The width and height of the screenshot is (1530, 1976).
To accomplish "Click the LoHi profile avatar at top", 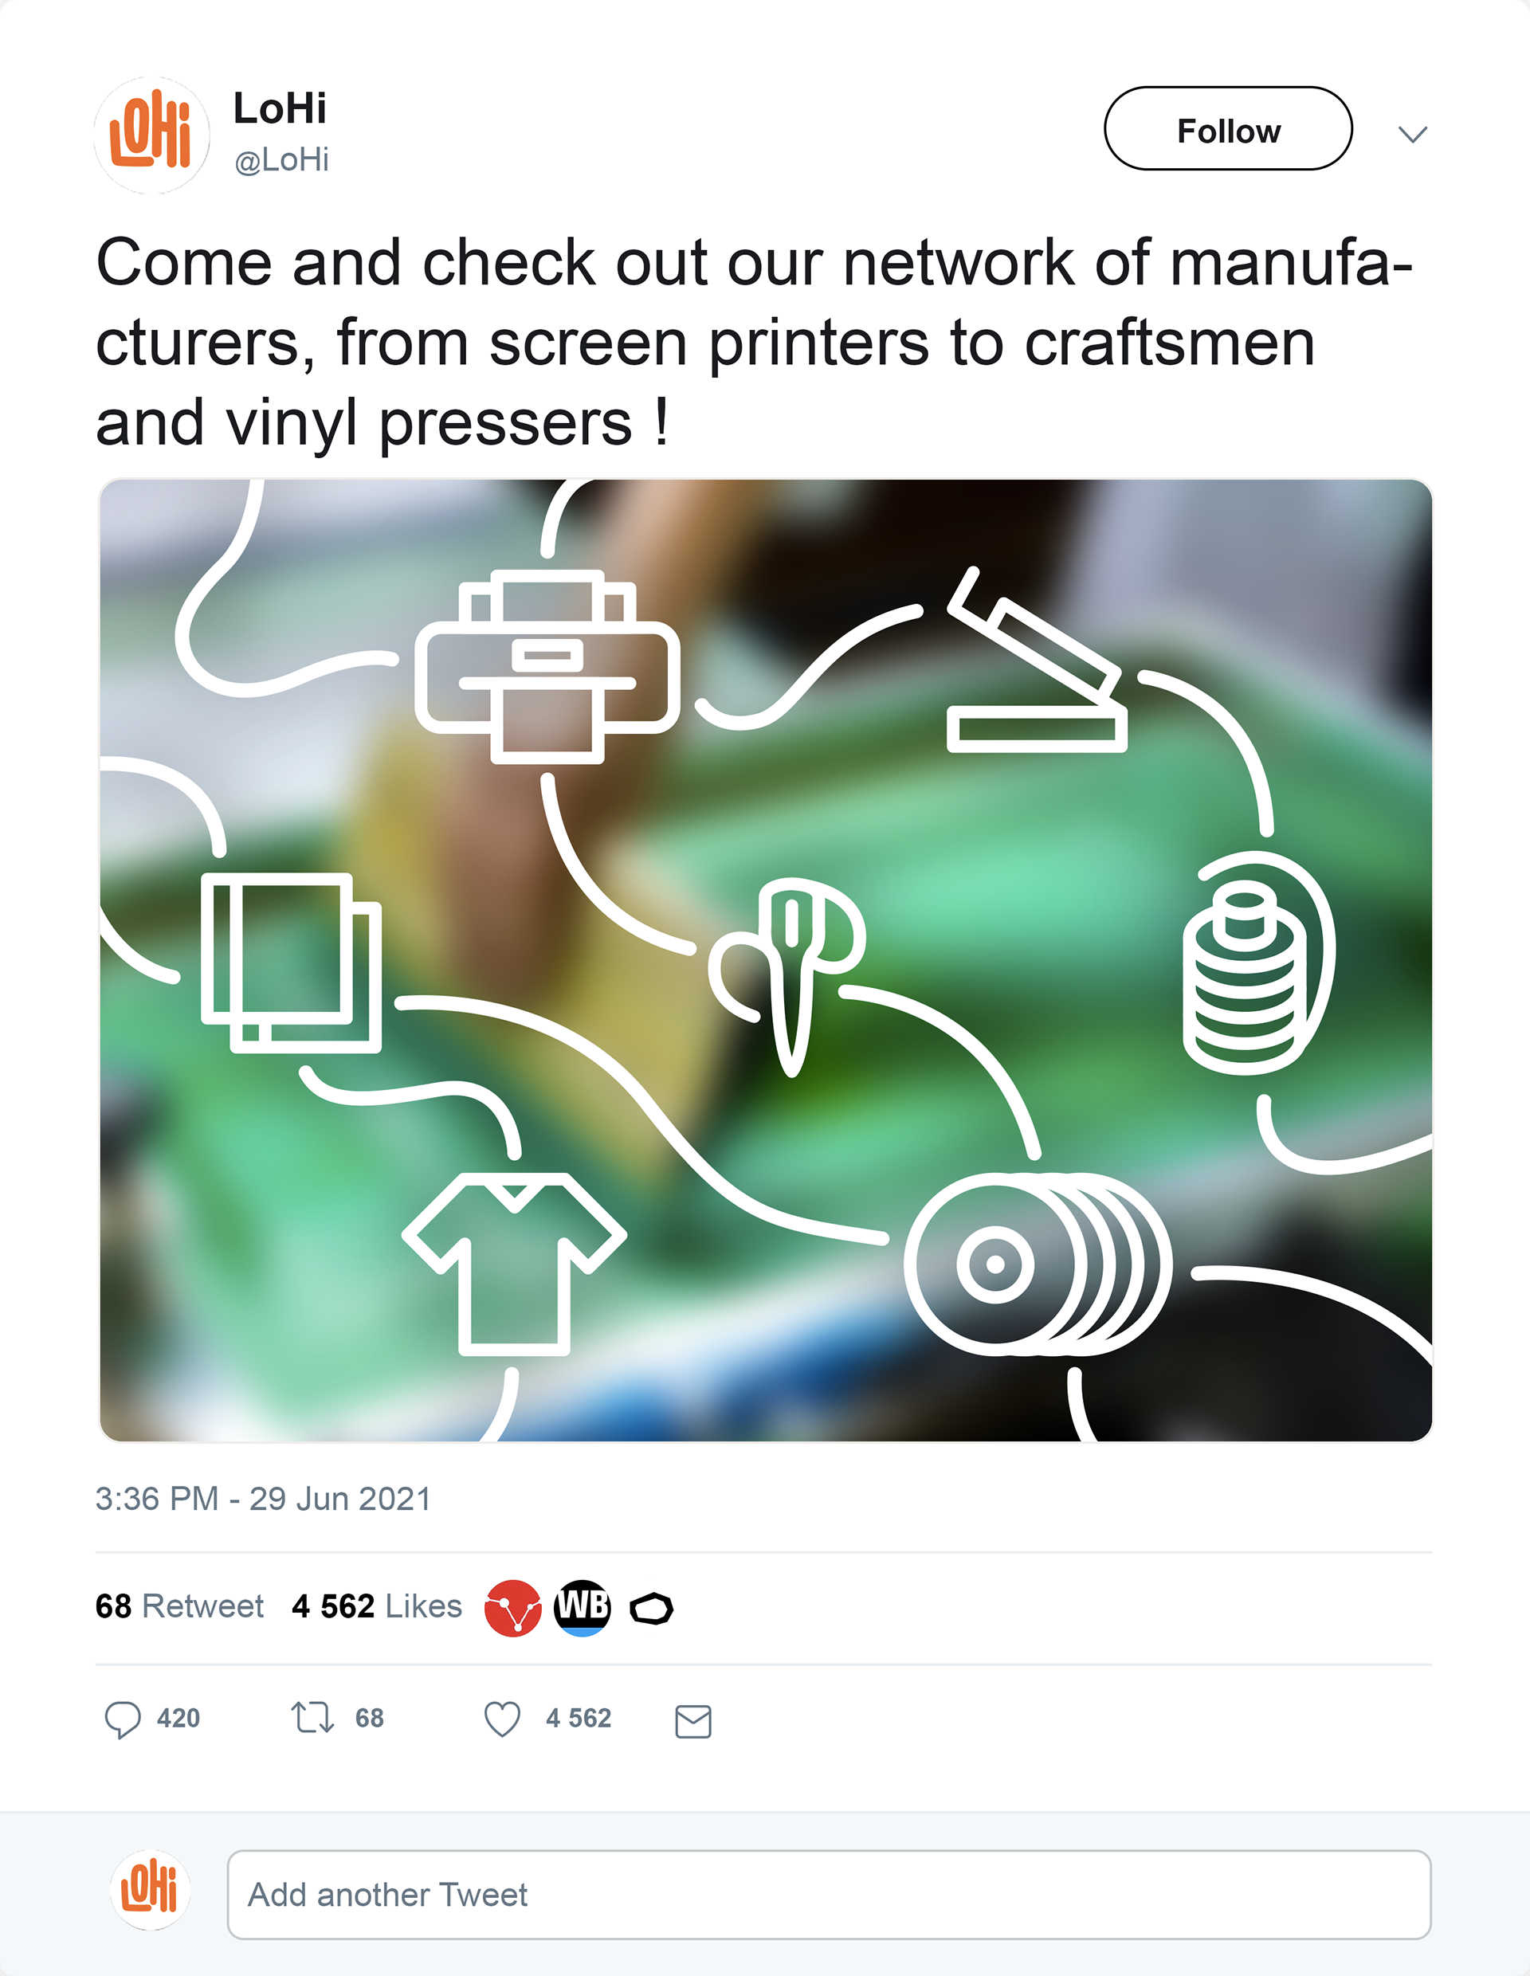I will [152, 135].
